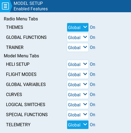Screen dimensions: 131x133
Task: Open the GLOBAL VARIABLES dropdown
Action: click(78, 84)
